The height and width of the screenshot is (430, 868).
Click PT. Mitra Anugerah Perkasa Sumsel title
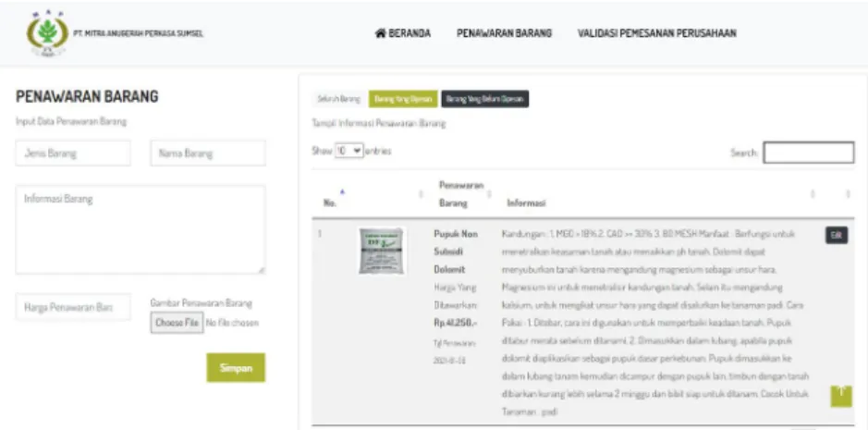tap(139, 34)
